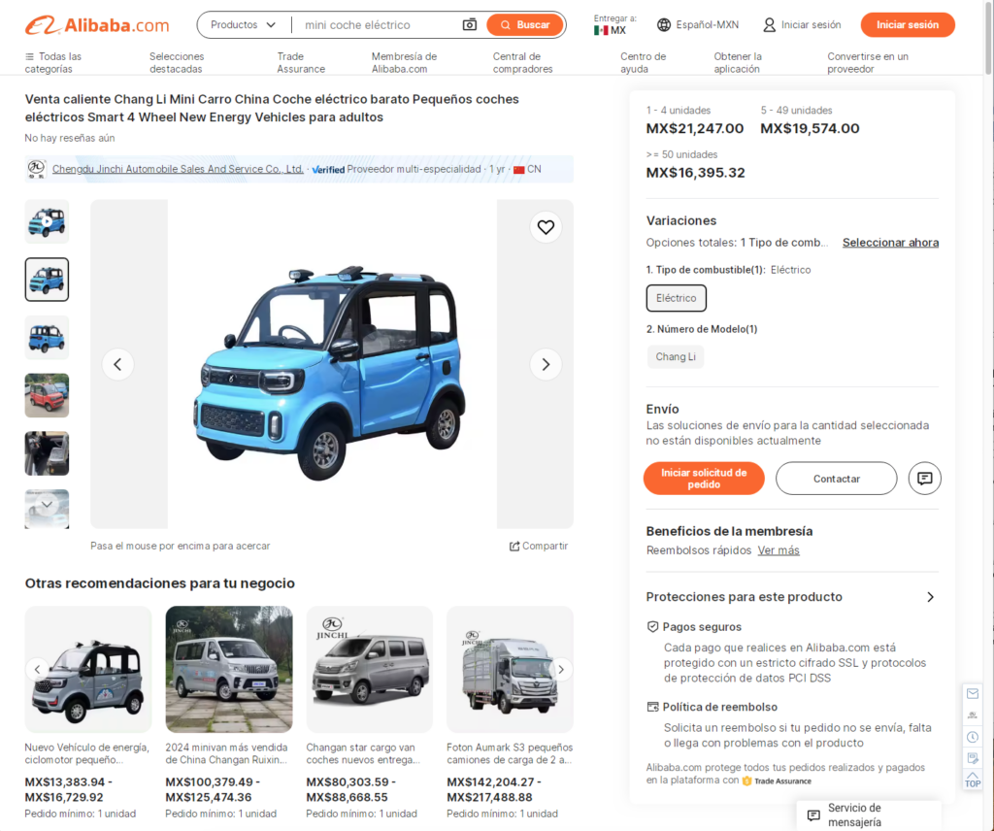Select the Chang Li model option
This screenshot has height=831, width=994.
[x=676, y=356]
